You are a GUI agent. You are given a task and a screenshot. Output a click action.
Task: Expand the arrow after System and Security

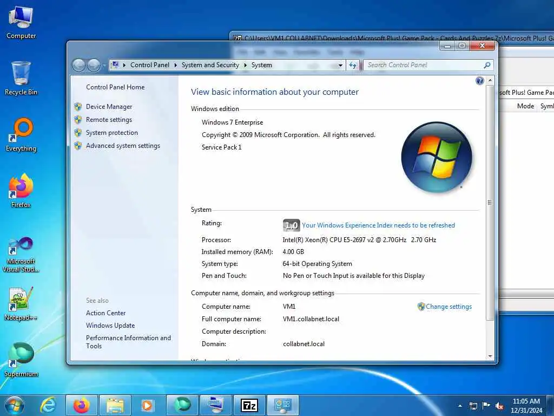click(x=245, y=65)
